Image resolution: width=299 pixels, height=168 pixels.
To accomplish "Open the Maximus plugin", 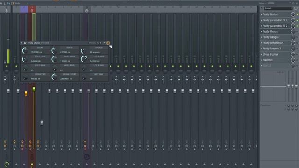I will pyautogui.click(x=268, y=60).
